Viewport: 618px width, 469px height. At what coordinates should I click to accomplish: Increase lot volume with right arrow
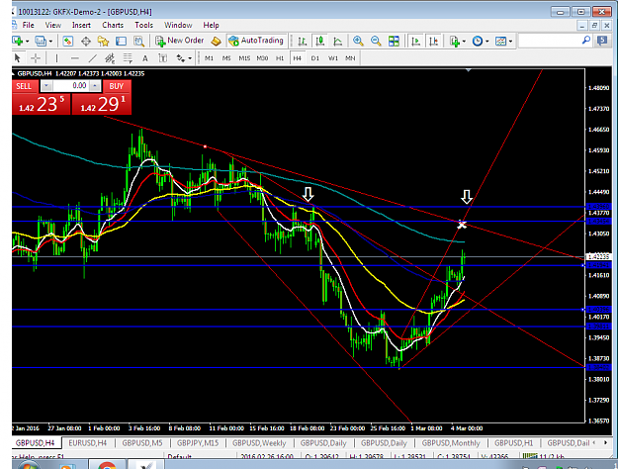click(x=95, y=86)
